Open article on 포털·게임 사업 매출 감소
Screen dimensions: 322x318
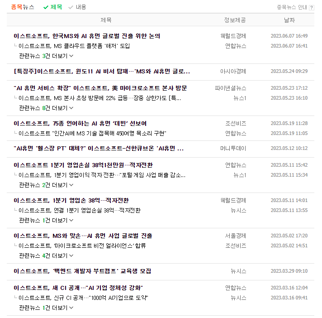click(102, 175)
